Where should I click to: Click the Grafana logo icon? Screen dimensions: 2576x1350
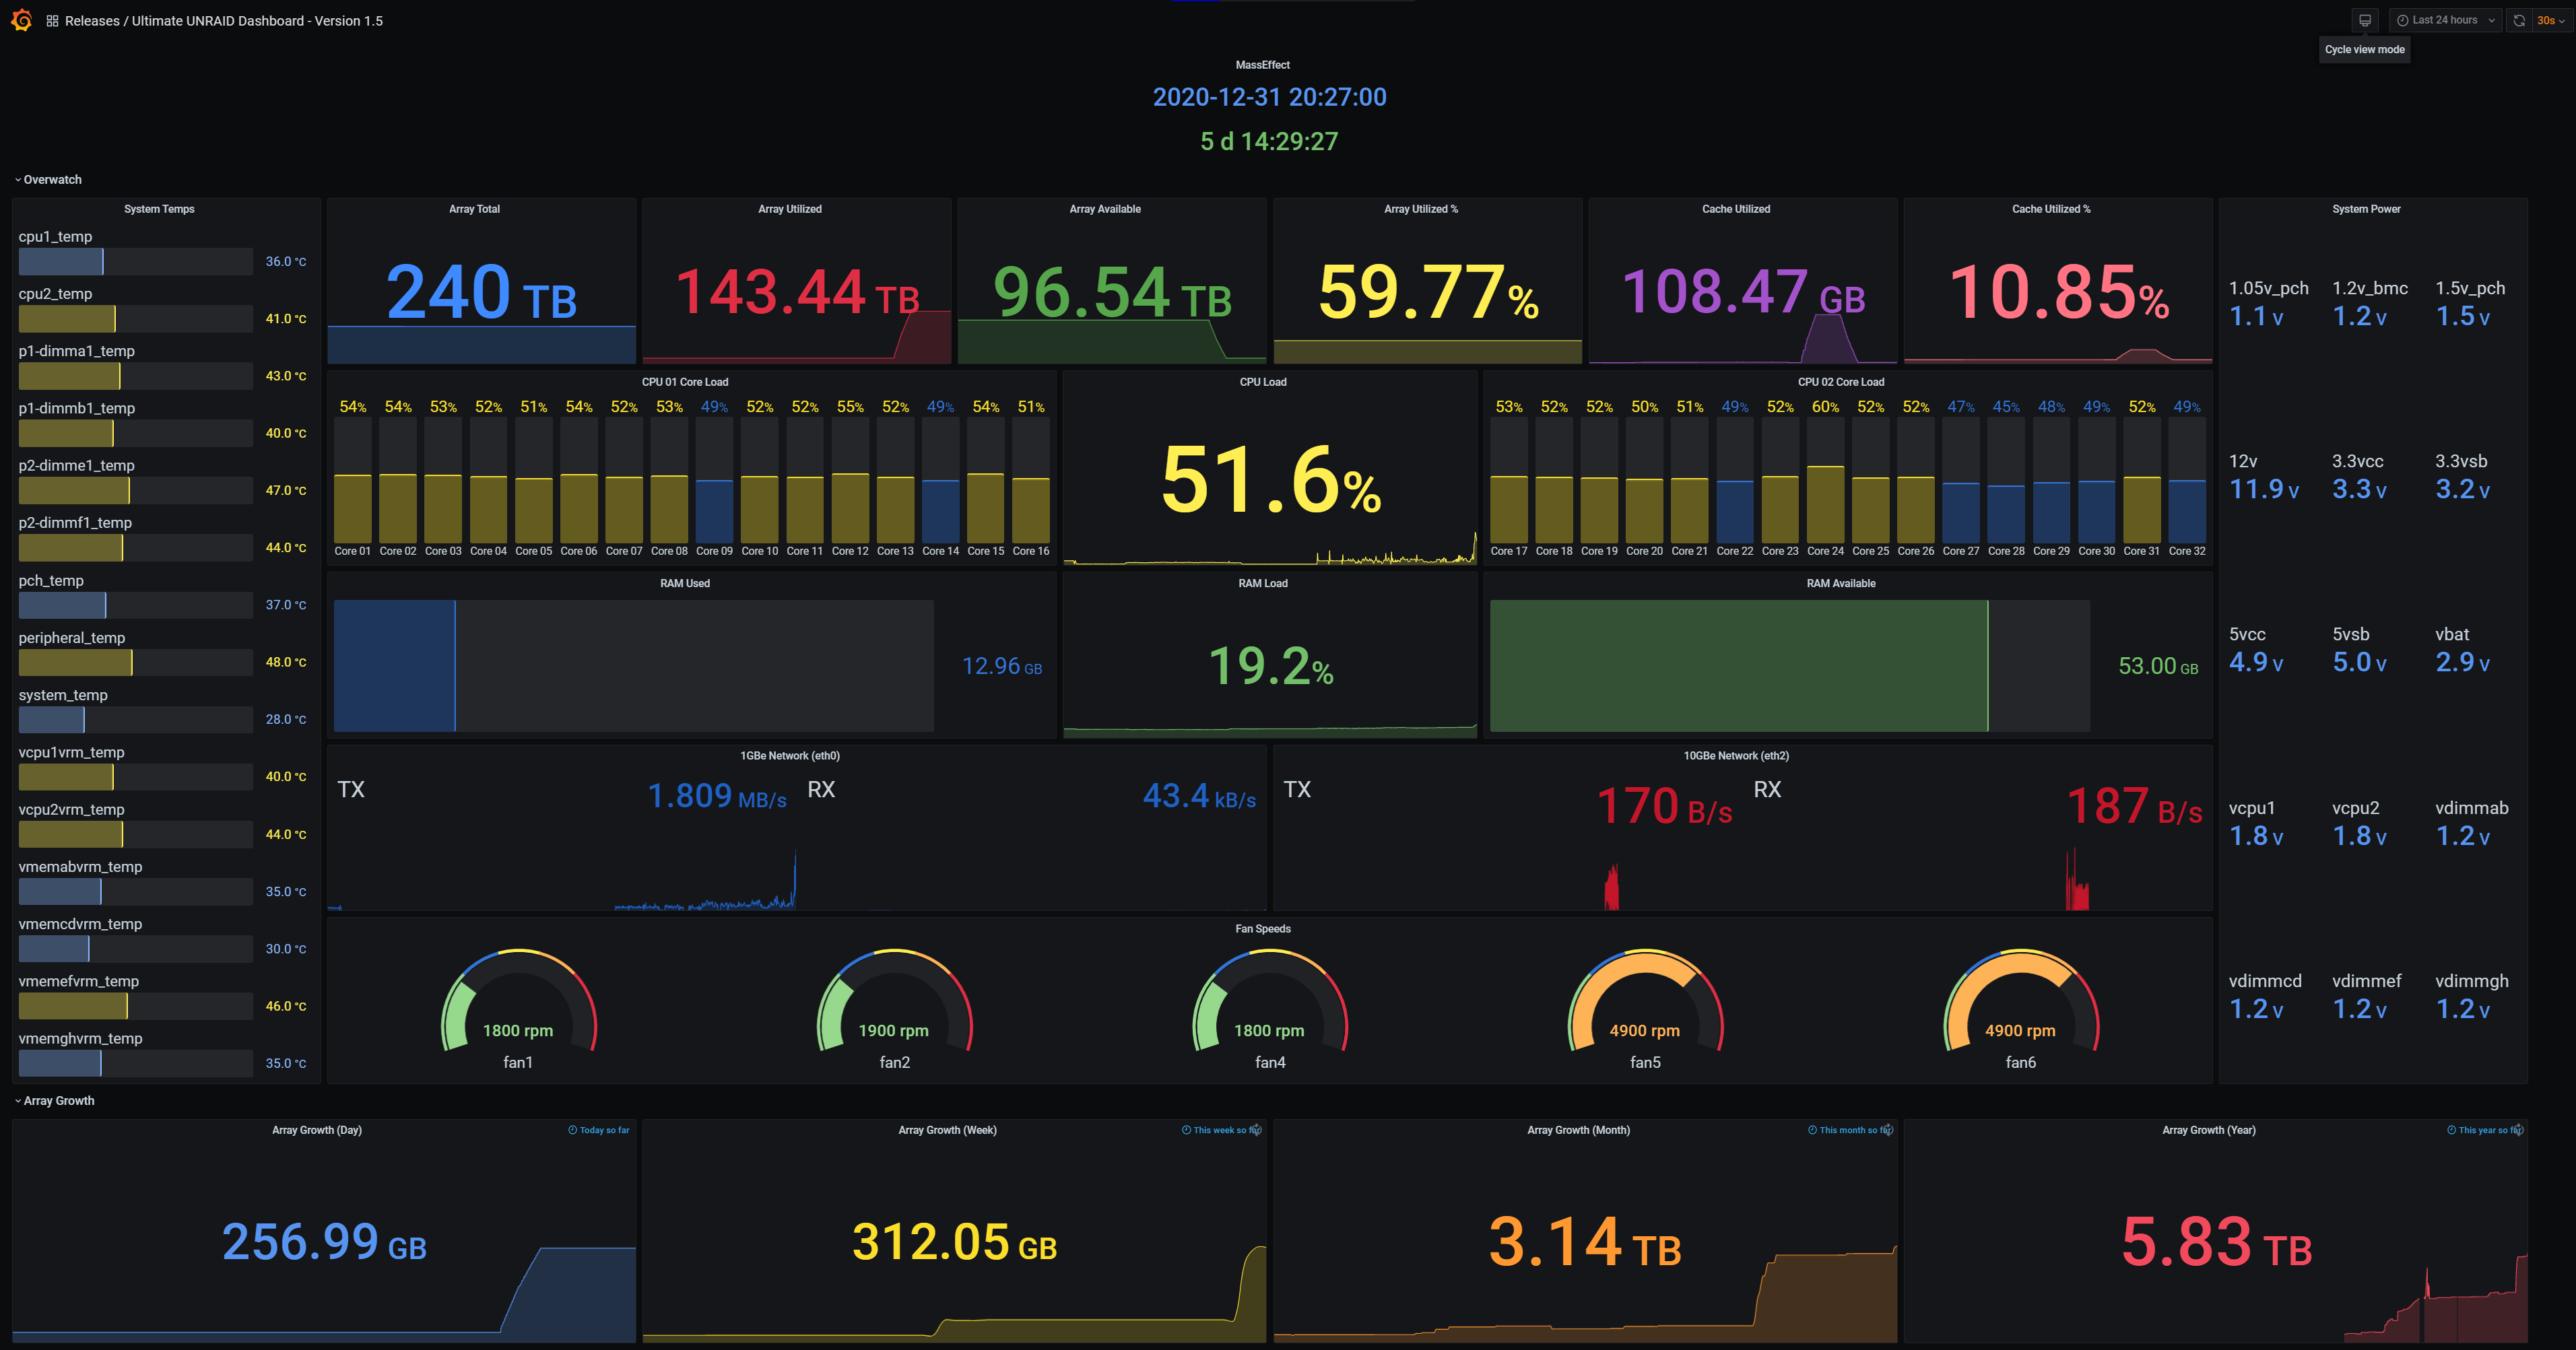tap(21, 20)
